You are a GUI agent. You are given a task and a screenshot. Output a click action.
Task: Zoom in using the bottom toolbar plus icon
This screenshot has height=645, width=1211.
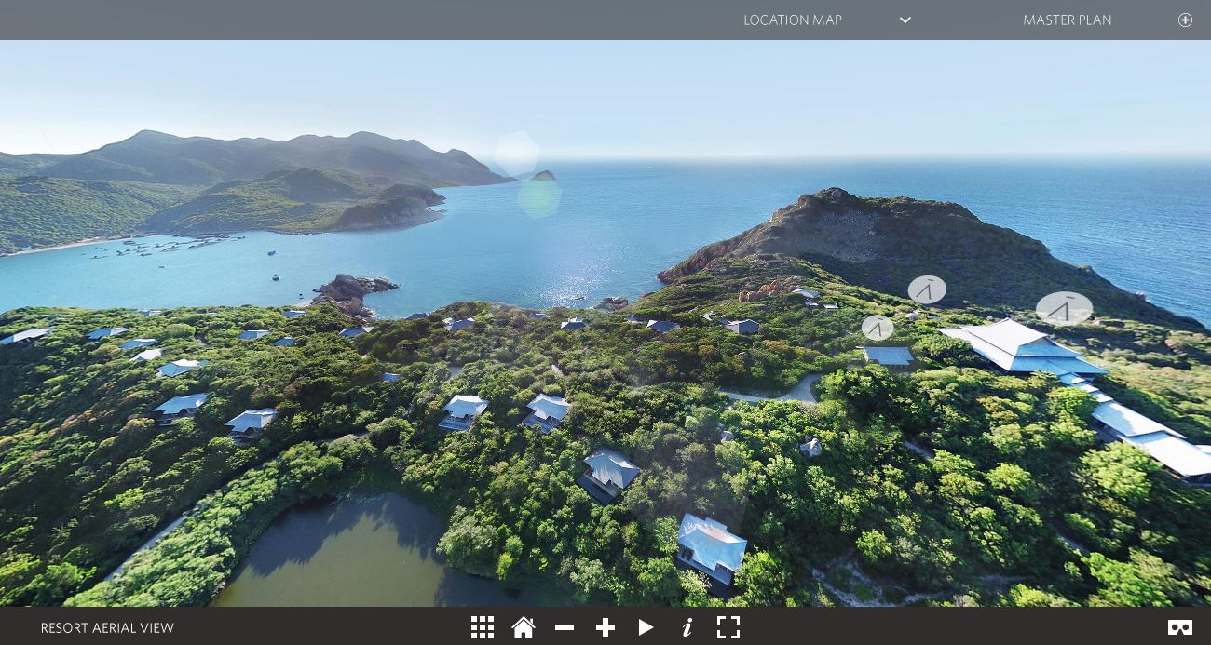pyautogui.click(x=605, y=628)
